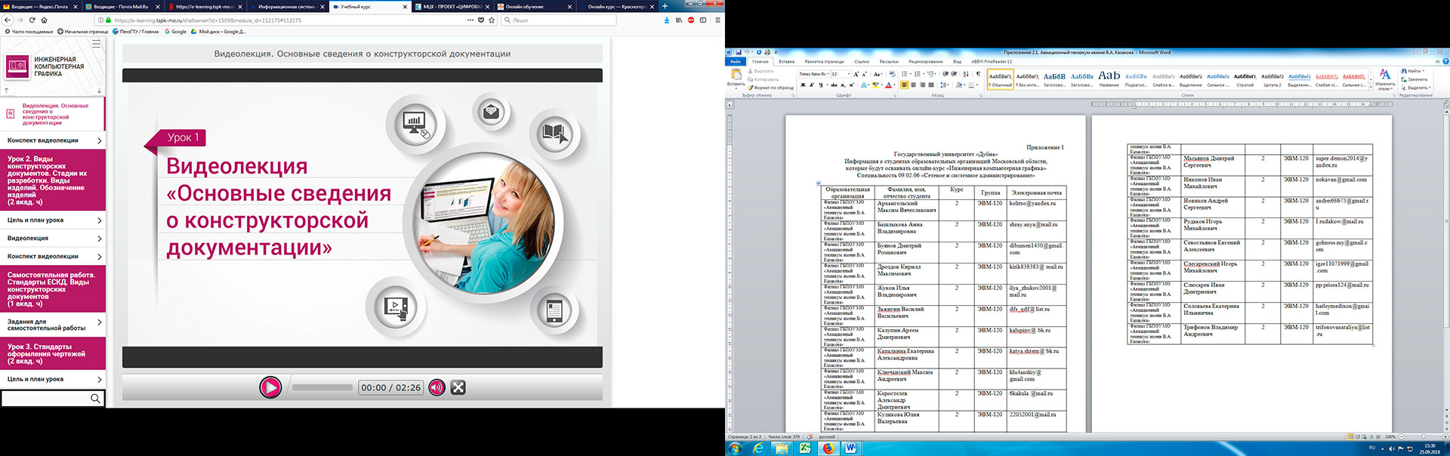Viewport: 1450px width, 456px height.
Task: Toggle fullscreen on the video player
Action: coord(458,387)
